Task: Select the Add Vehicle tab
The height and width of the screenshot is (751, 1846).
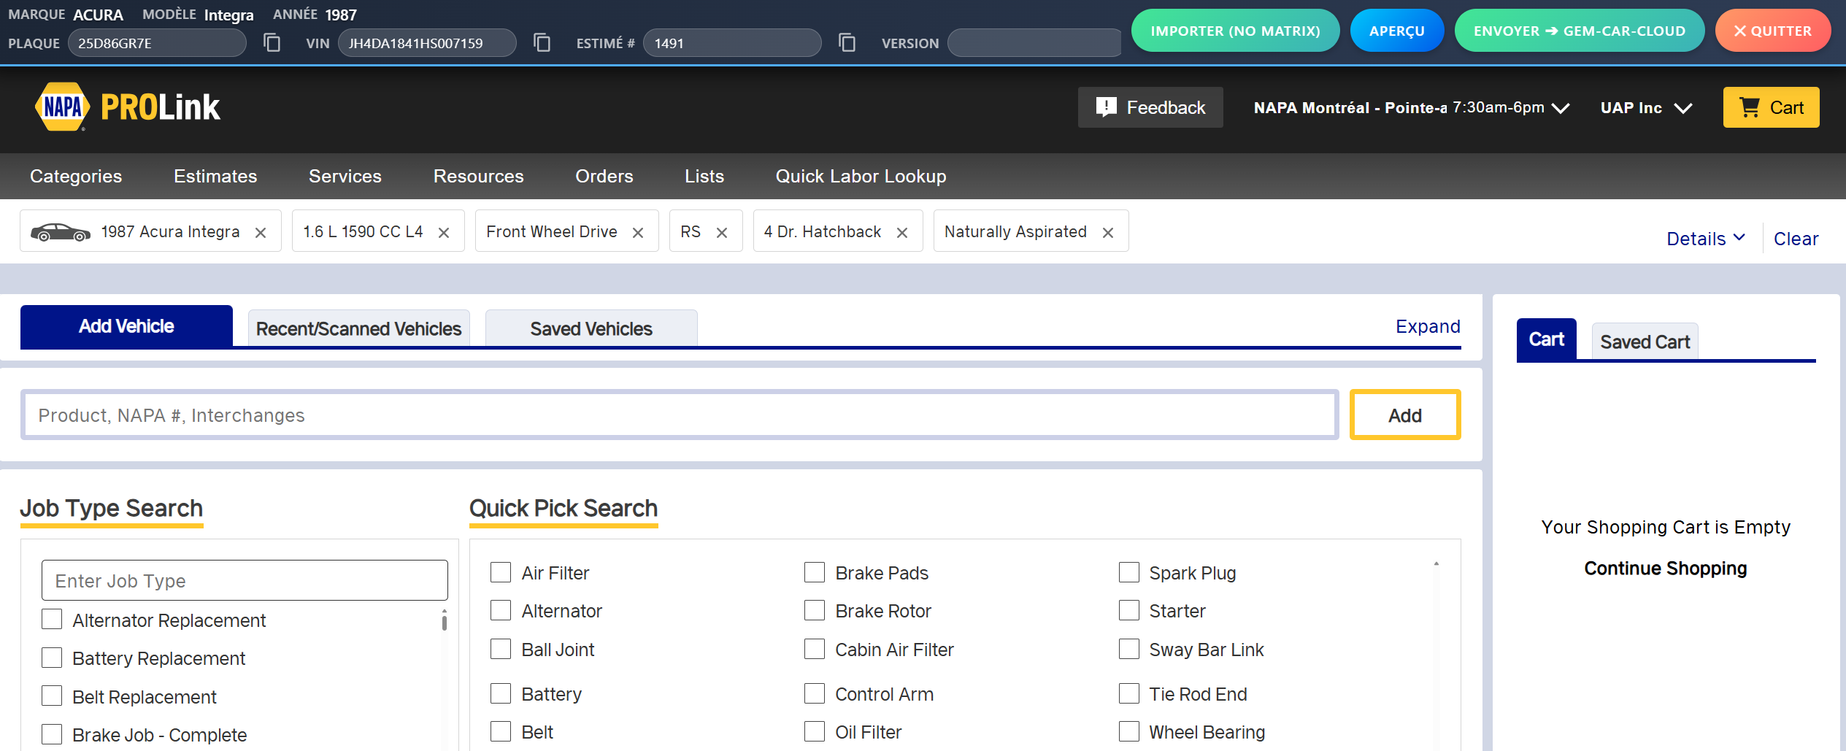Action: point(126,326)
